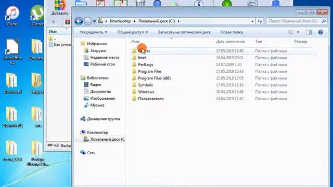Sort by the Дата изменения column header
Viewport: 333px width, 187px height.
point(230,42)
